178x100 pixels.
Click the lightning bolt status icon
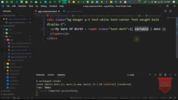click(x=32, y=98)
